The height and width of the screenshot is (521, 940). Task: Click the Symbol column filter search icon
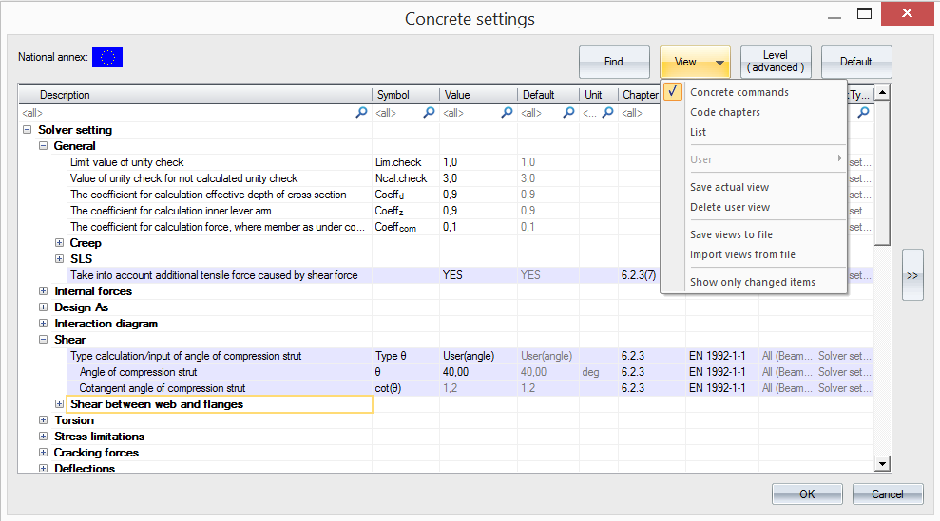pos(429,113)
